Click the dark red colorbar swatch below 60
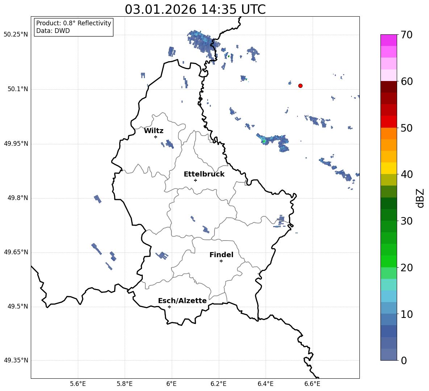 point(389,87)
